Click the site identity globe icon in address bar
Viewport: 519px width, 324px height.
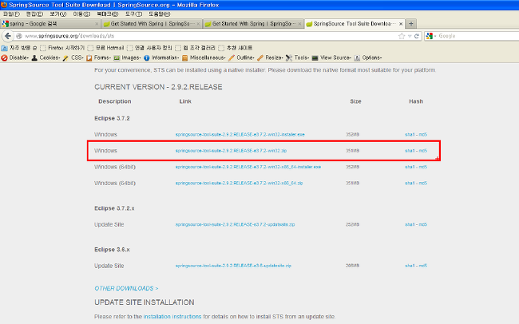pos(19,36)
